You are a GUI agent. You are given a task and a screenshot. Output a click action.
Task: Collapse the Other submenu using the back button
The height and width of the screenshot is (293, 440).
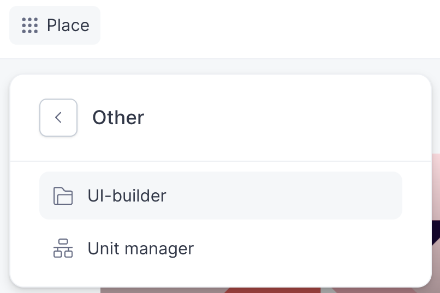58,118
